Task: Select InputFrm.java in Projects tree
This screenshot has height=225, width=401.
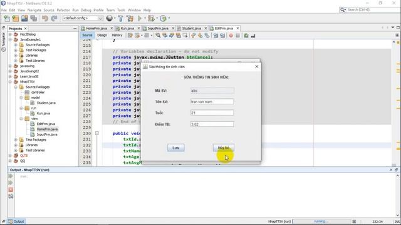Action: tap(47, 134)
